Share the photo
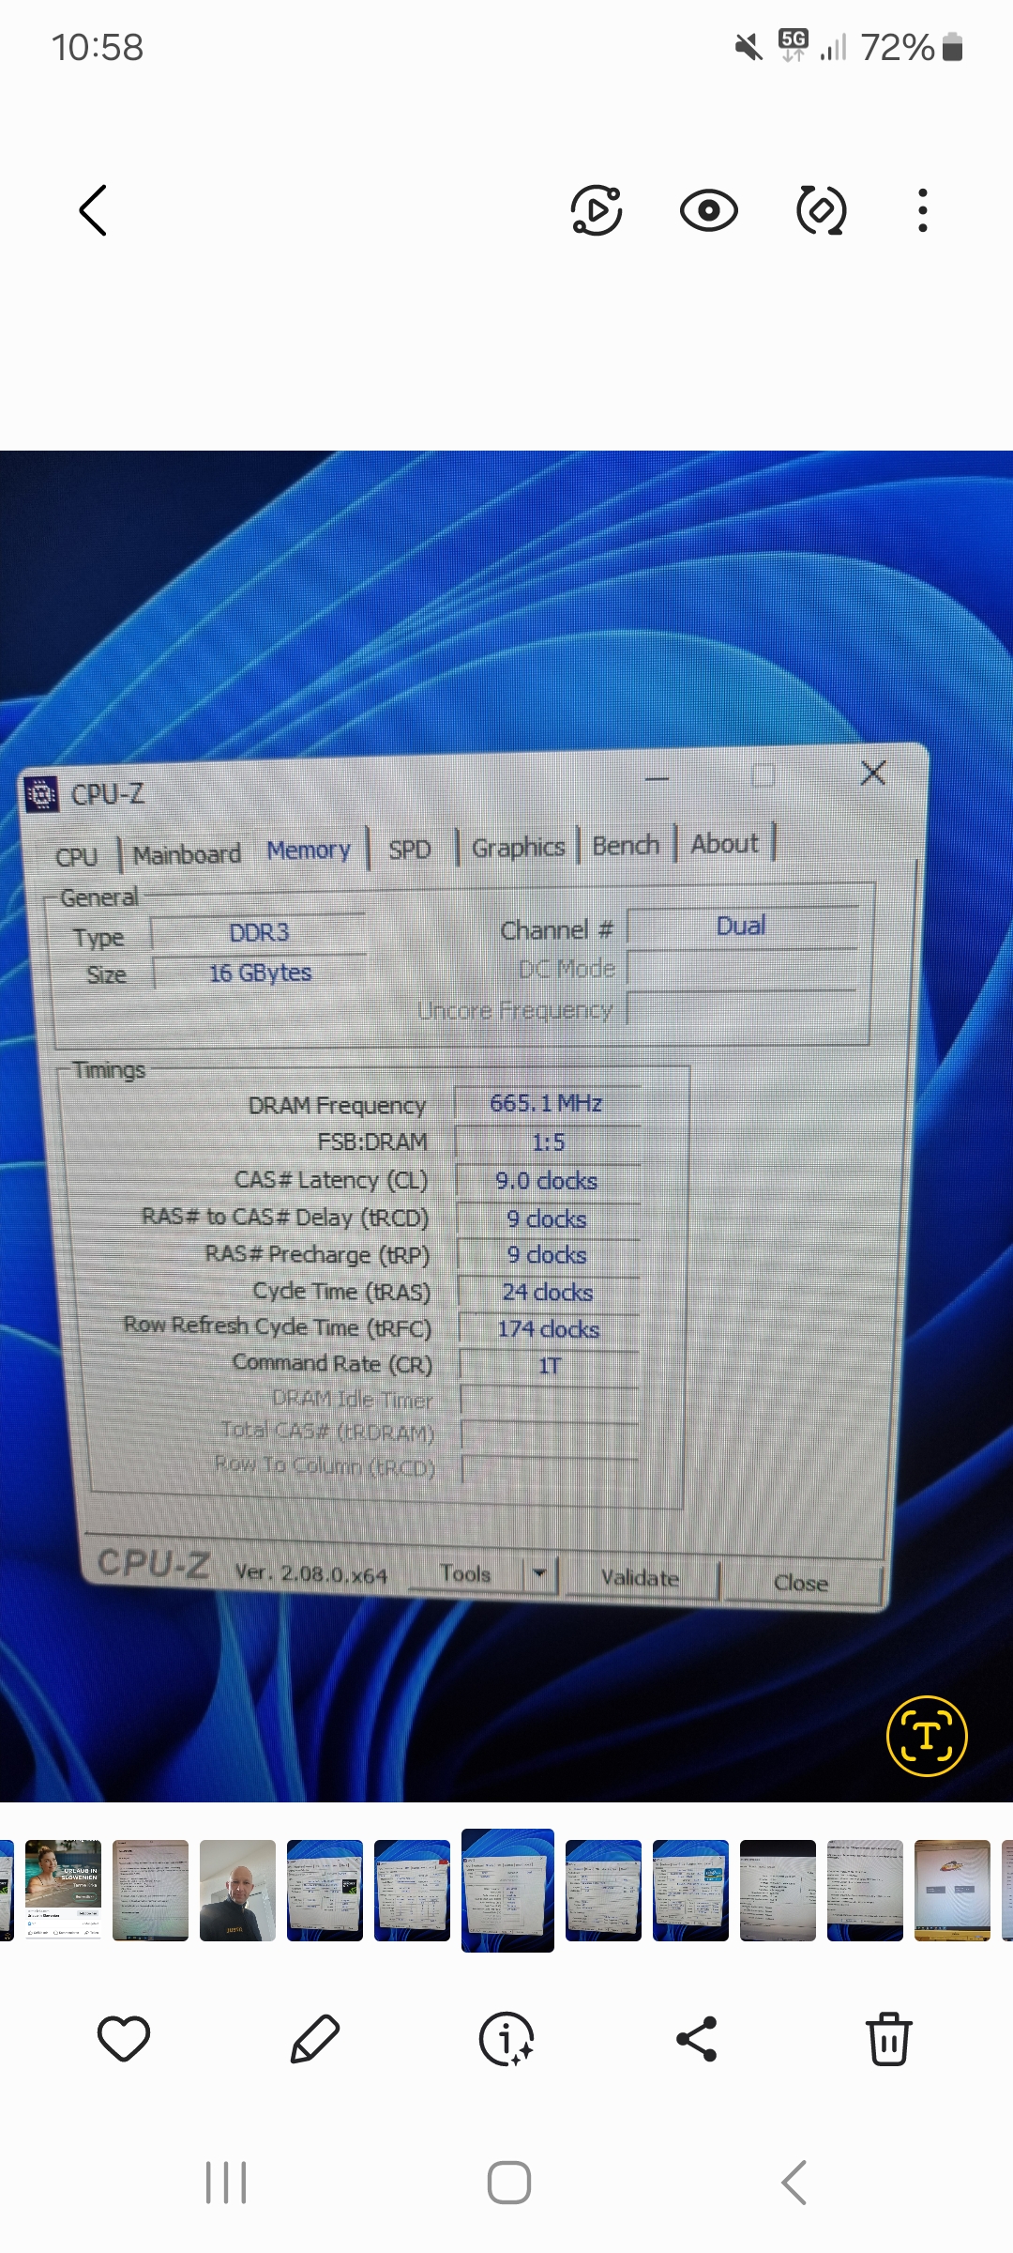Image resolution: width=1013 pixels, height=2253 pixels. tap(697, 2039)
